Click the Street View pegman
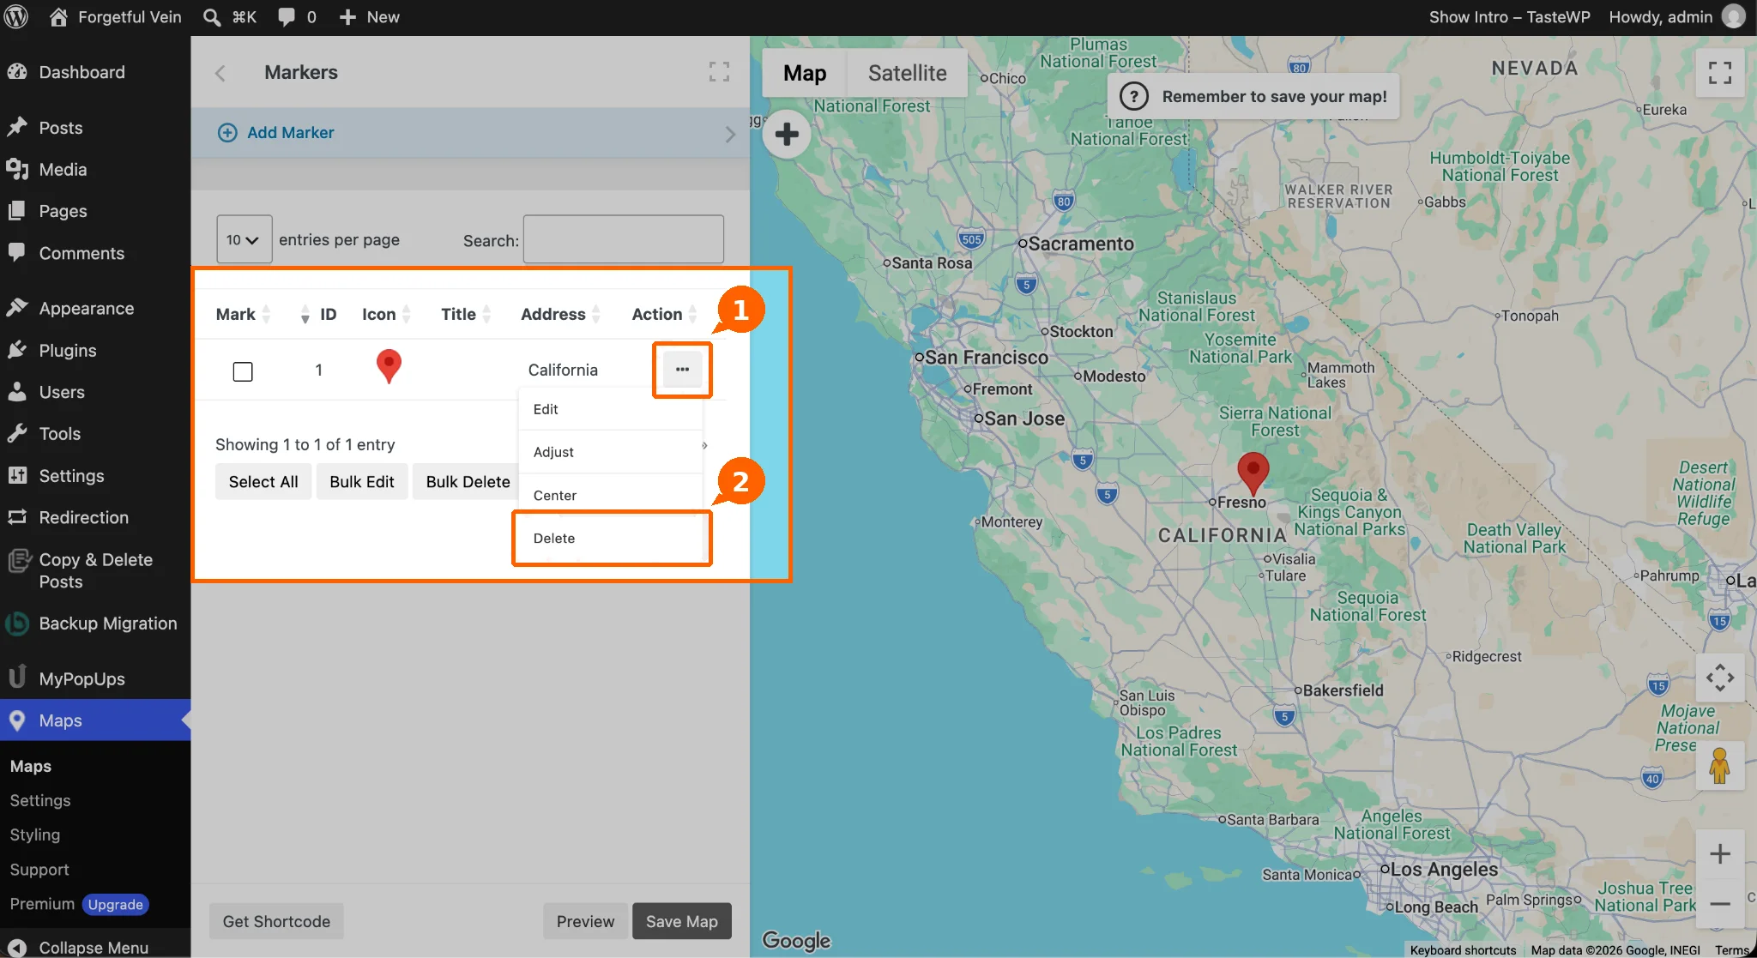The height and width of the screenshot is (958, 1757). pyautogui.click(x=1719, y=766)
